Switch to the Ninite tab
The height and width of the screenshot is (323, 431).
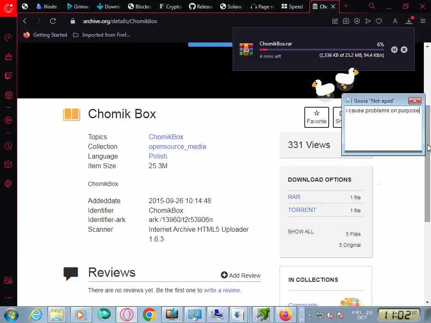pos(47,6)
